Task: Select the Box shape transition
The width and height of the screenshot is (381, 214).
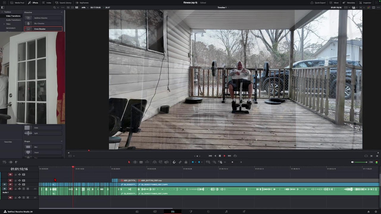Action: point(43,147)
